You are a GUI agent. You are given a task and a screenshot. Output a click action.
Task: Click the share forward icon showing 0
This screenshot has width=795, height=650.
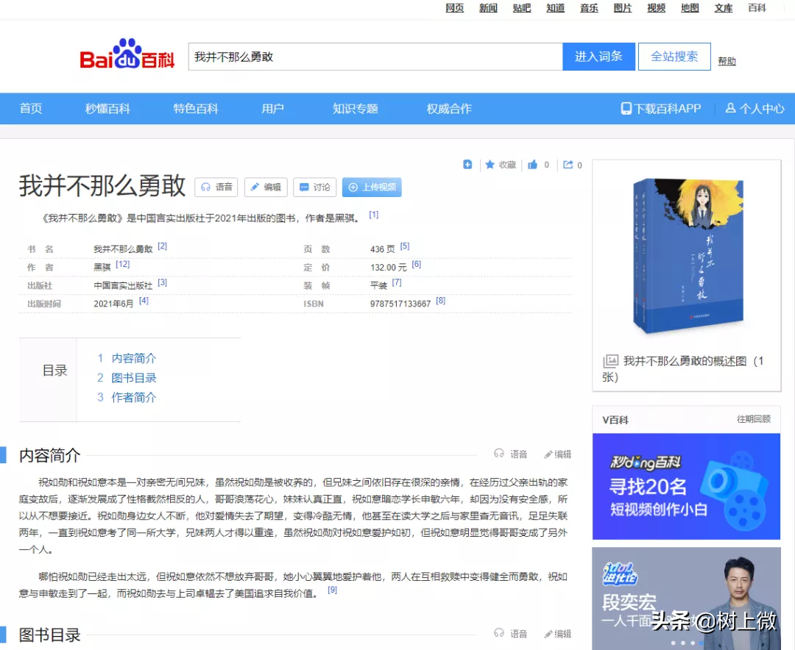point(568,165)
